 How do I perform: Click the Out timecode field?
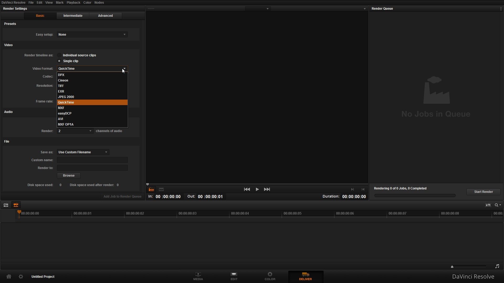tap(210, 197)
